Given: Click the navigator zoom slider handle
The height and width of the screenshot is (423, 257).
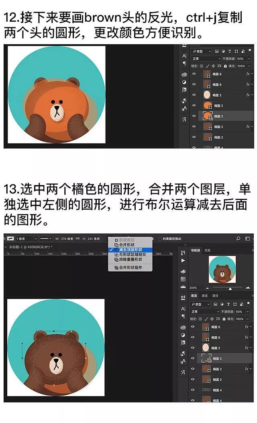Looking at the screenshot, I should [x=230, y=289].
